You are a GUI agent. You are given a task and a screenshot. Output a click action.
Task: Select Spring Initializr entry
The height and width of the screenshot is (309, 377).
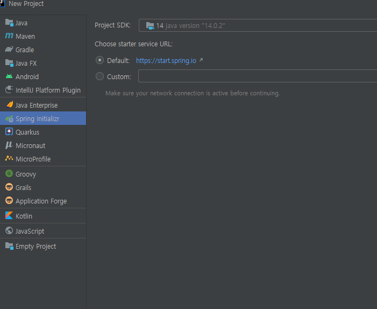(x=43, y=118)
